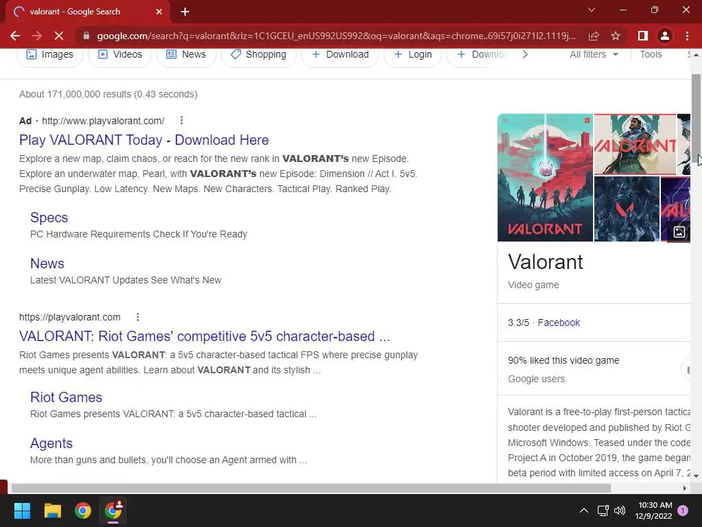The image size is (702, 527).
Task: Click the more images icon in knowledge panel
Action: 679,232
